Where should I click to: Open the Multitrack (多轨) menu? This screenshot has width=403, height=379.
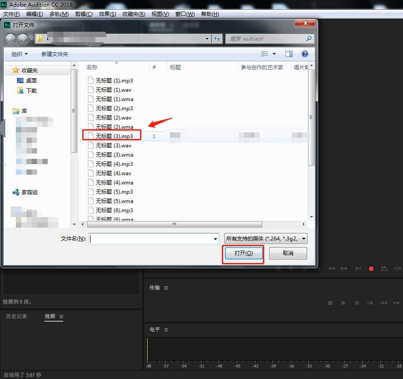tap(59, 14)
